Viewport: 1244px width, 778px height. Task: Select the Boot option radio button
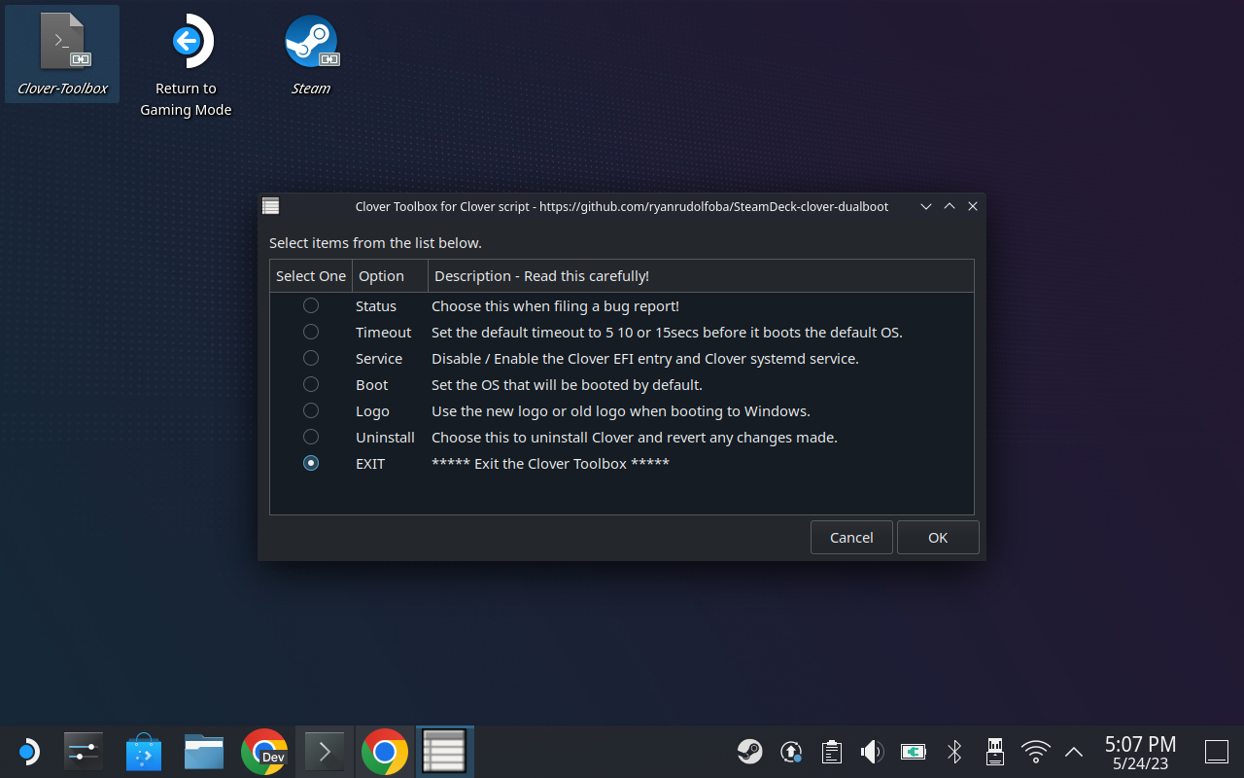(x=311, y=384)
